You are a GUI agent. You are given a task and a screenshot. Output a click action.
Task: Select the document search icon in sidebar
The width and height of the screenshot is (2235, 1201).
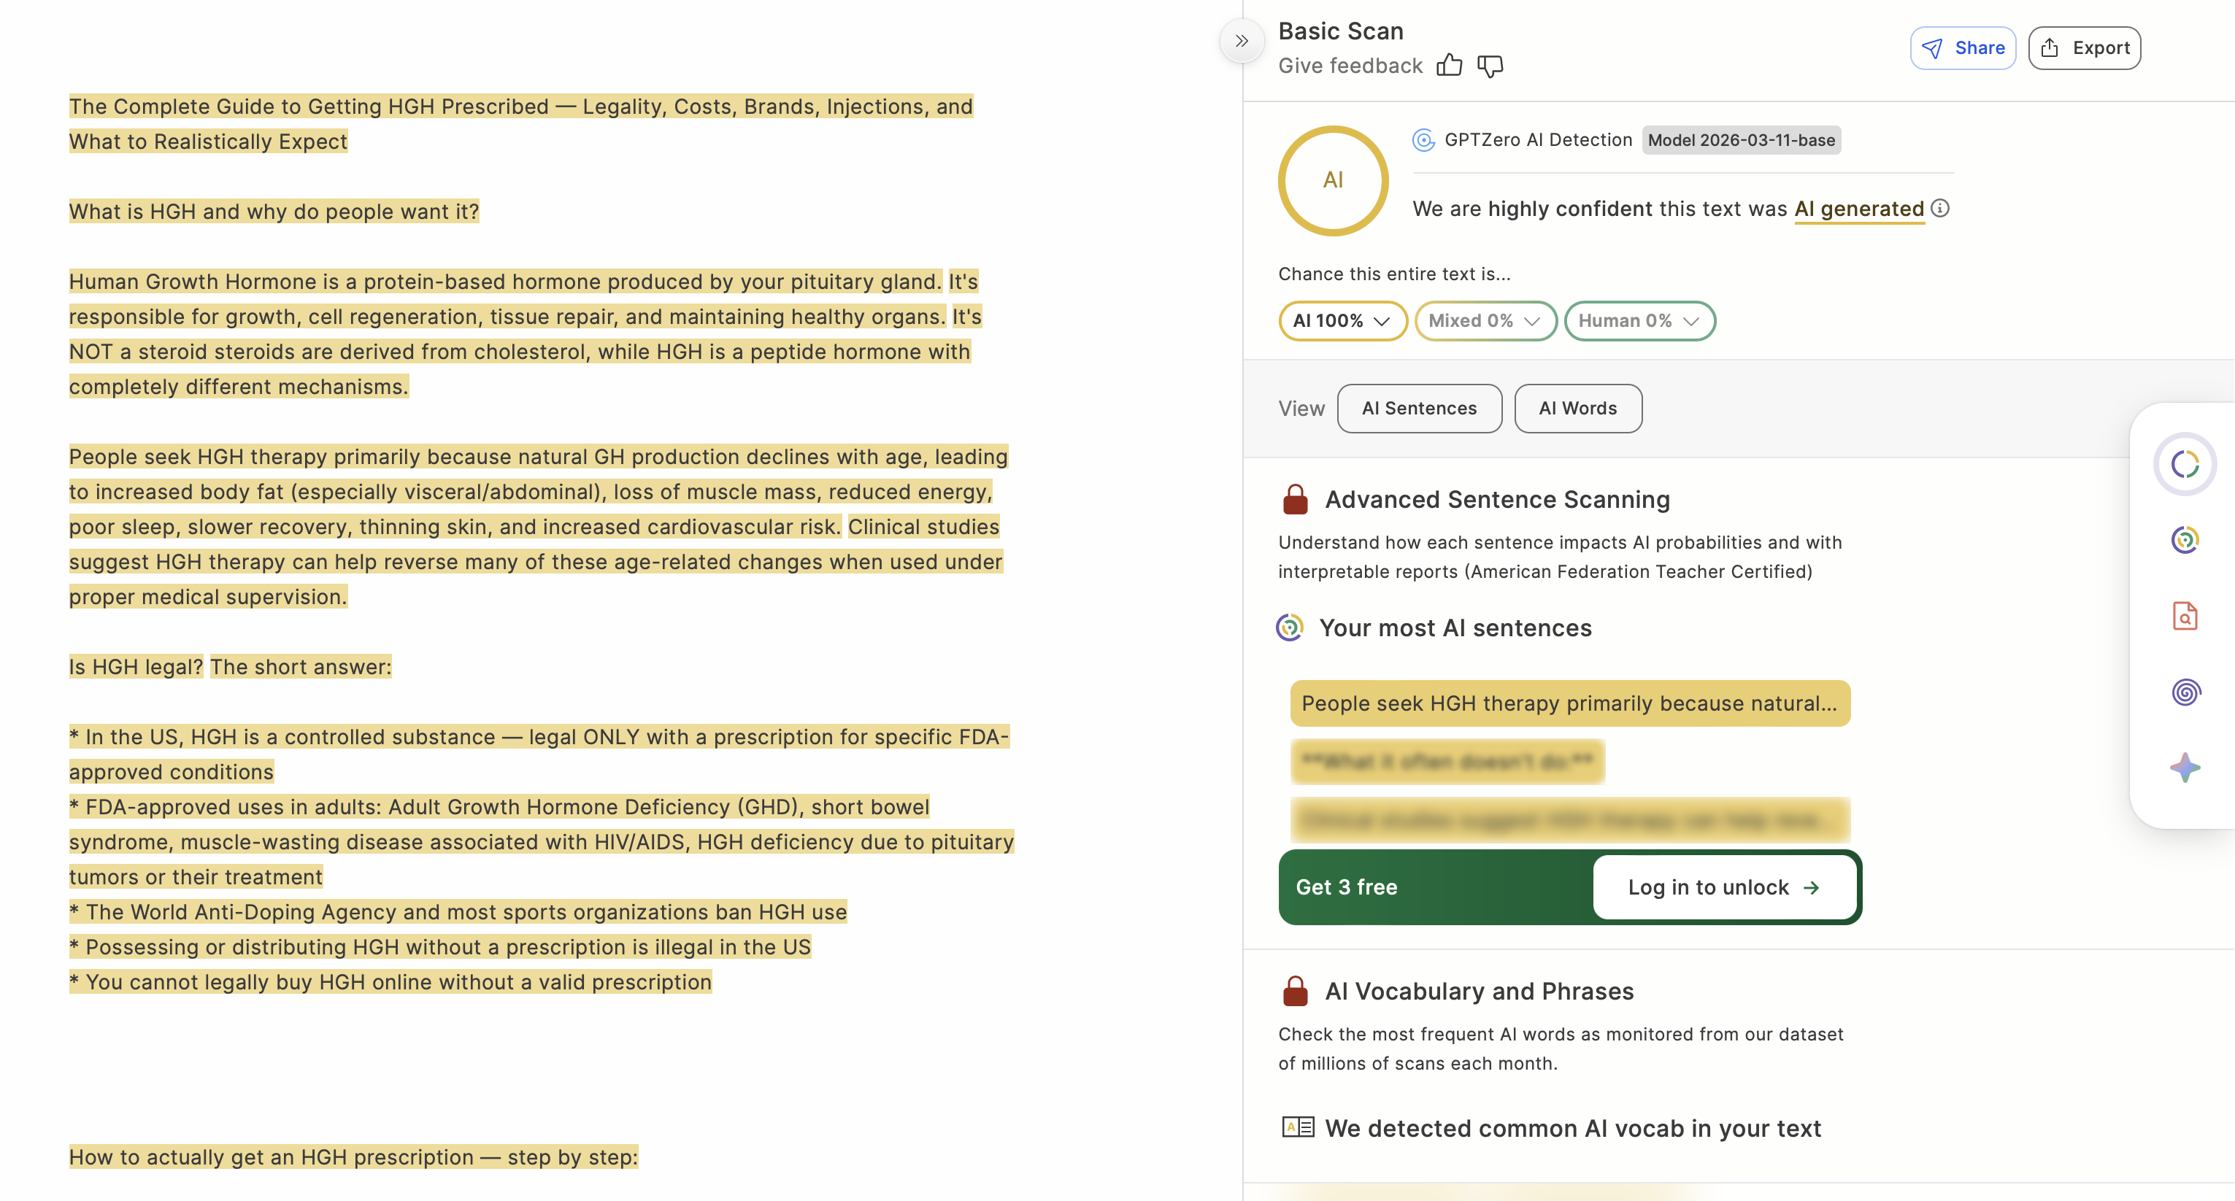(2185, 616)
